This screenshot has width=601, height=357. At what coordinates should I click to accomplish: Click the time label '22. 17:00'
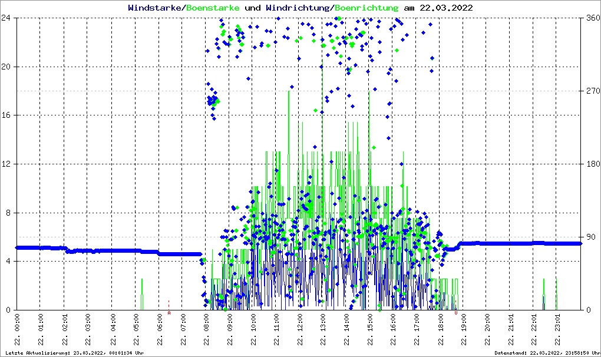pyautogui.click(x=417, y=330)
